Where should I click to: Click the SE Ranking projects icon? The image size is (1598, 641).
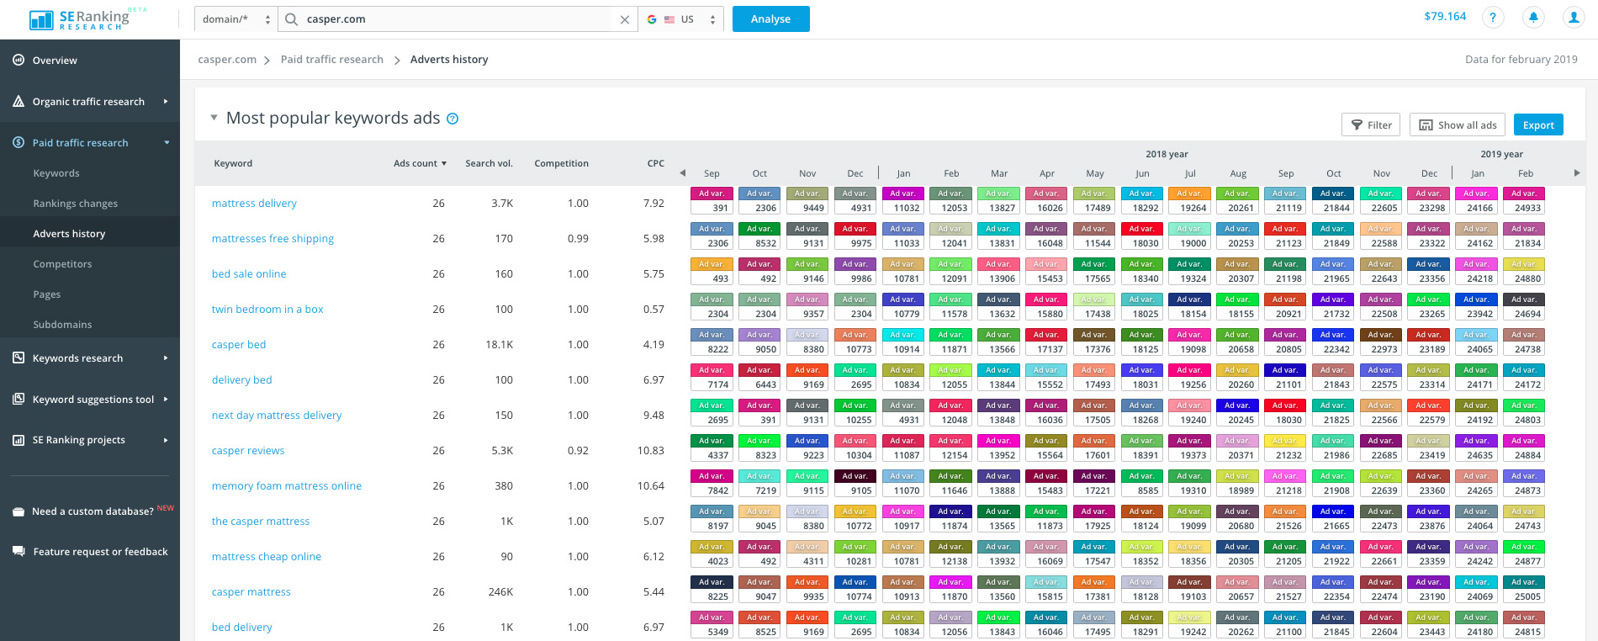pos(19,440)
